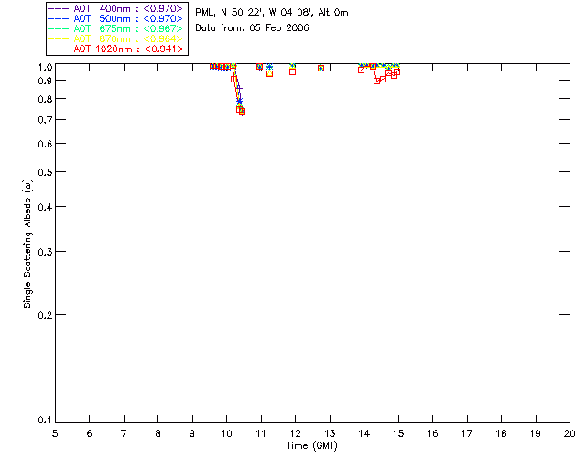The width and height of the screenshot is (586, 469).
Task: Click y-axis tick label 0.1
Action: pyautogui.click(x=45, y=420)
